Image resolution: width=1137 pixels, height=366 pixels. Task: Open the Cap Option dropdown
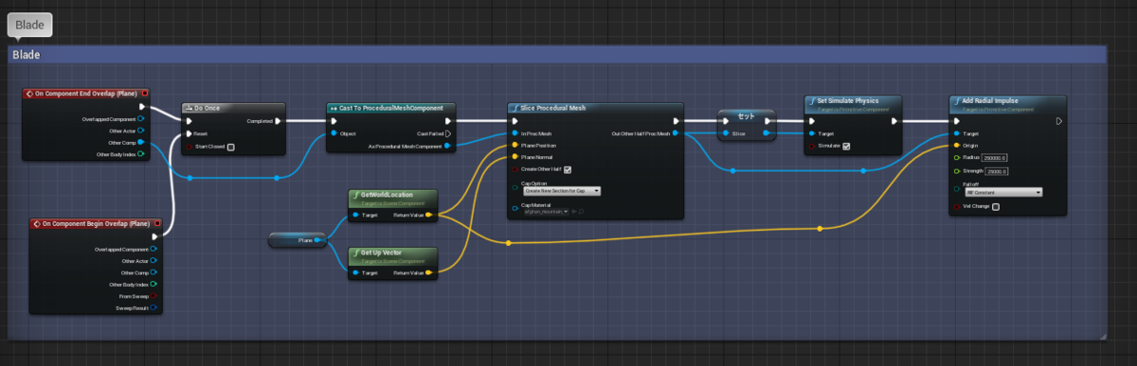pos(563,190)
